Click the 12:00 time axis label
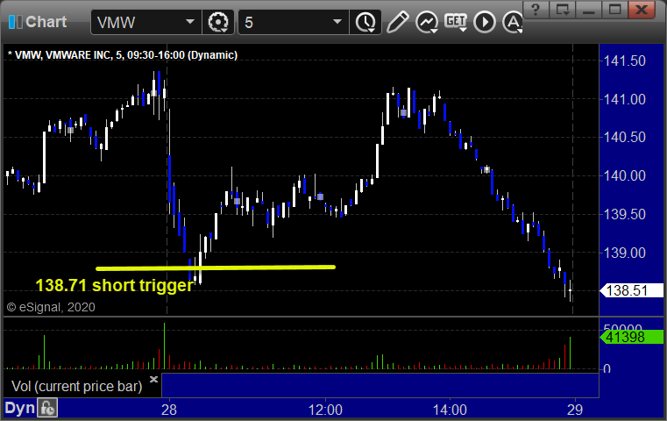 pos(325,410)
